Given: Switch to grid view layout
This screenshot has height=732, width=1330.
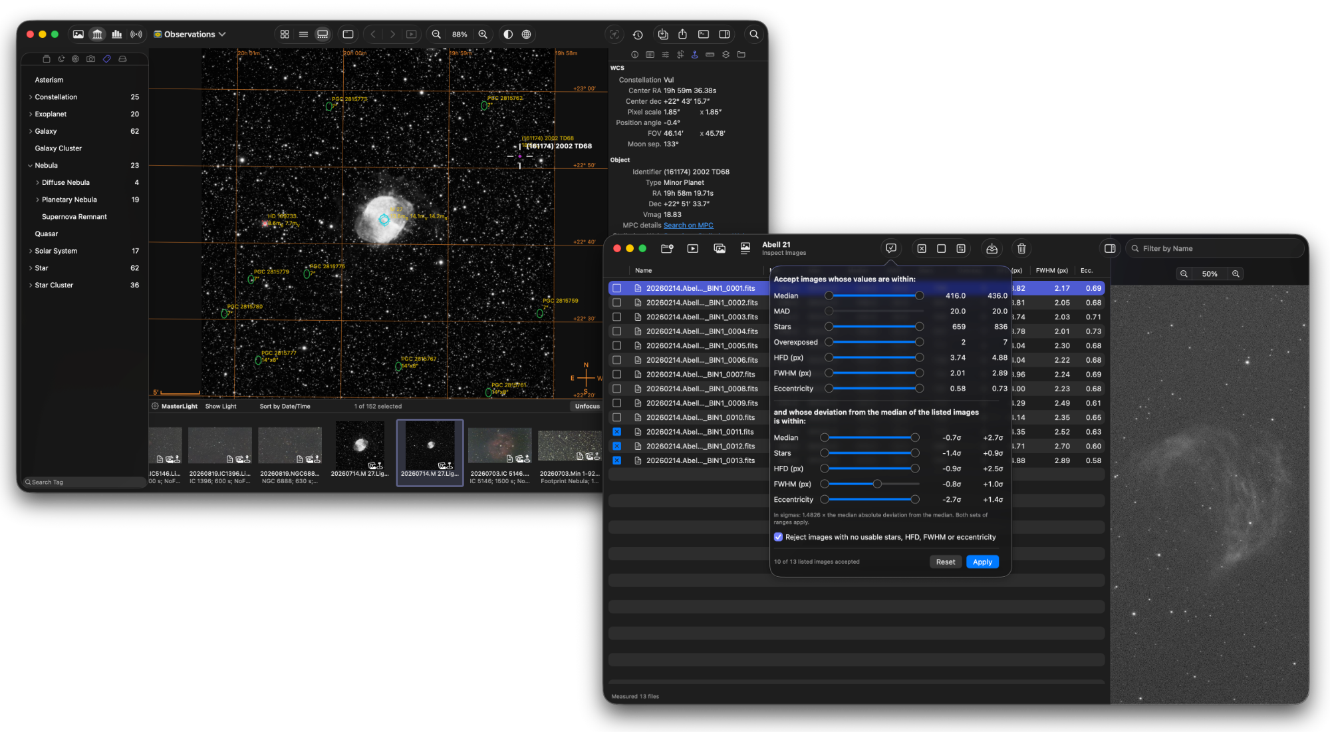Looking at the screenshot, I should tap(285, 34).
